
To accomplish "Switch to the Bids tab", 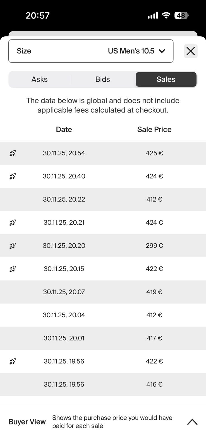I will (103, 80).
